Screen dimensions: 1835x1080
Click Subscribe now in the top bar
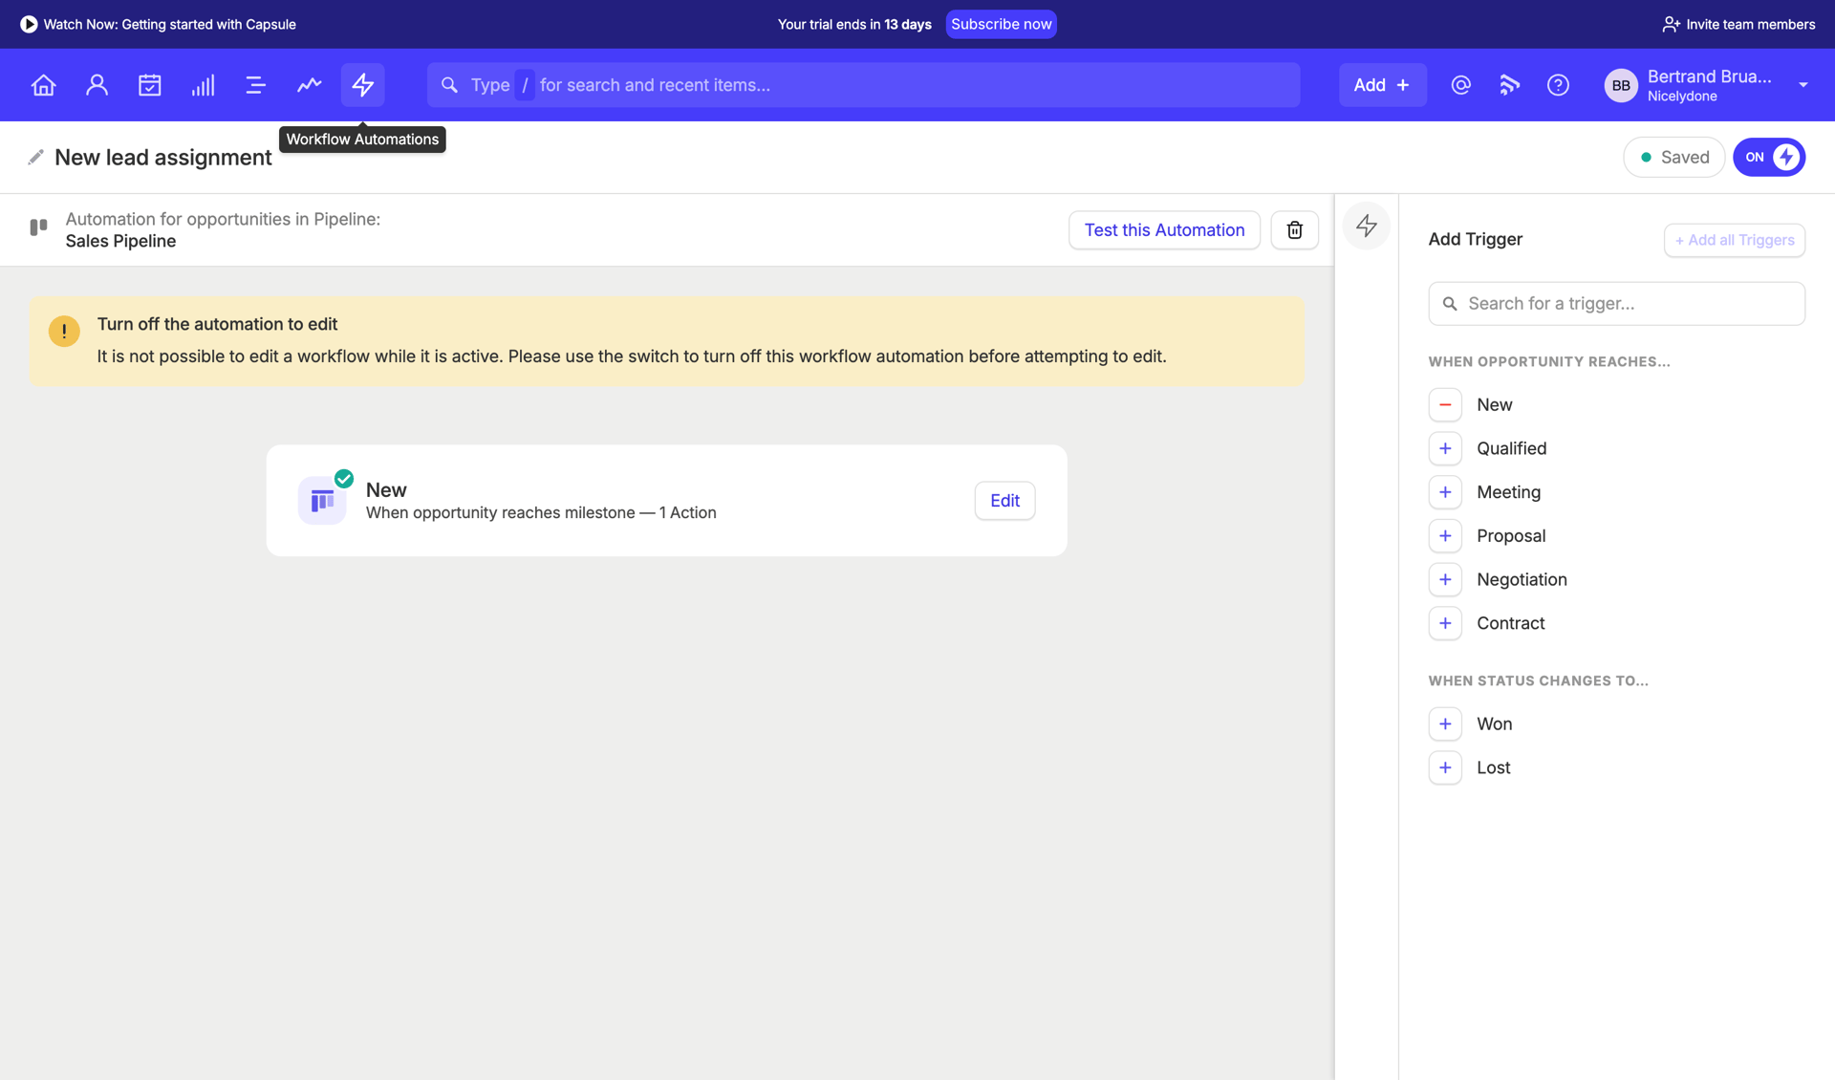pos(1001,24)
